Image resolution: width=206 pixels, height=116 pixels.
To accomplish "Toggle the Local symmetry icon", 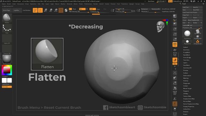I will 175,55.
